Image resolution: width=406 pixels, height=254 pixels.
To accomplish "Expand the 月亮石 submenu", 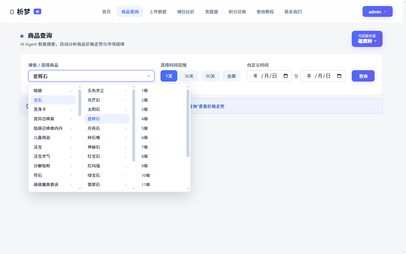I will coord(107,128).
